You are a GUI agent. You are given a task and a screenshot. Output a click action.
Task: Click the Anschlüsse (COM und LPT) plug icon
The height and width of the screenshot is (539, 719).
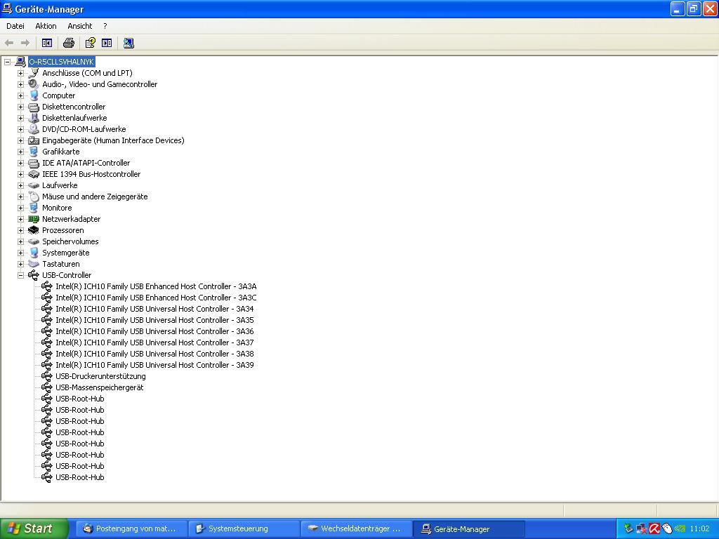click(x=34, y=73)
